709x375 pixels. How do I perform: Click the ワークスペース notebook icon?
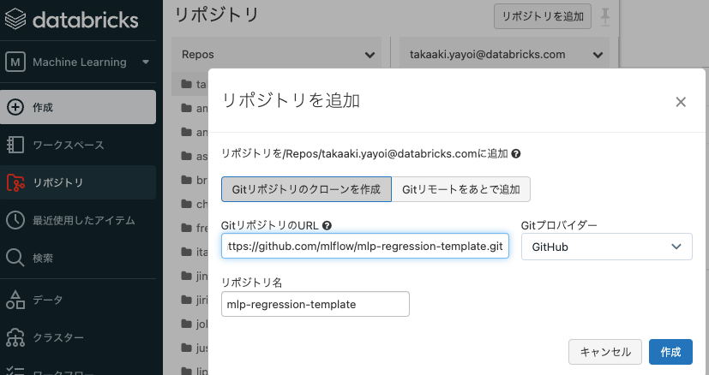click(x=15, y=145)
